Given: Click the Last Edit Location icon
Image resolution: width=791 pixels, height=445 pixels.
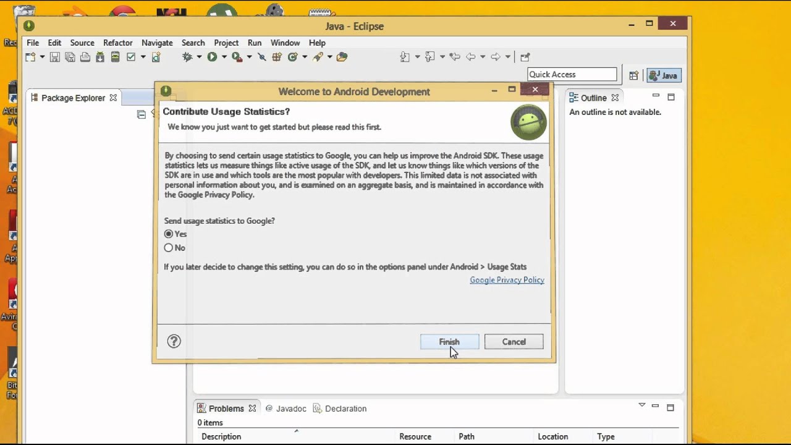Looking at the screenshot, I should point(455,57).
